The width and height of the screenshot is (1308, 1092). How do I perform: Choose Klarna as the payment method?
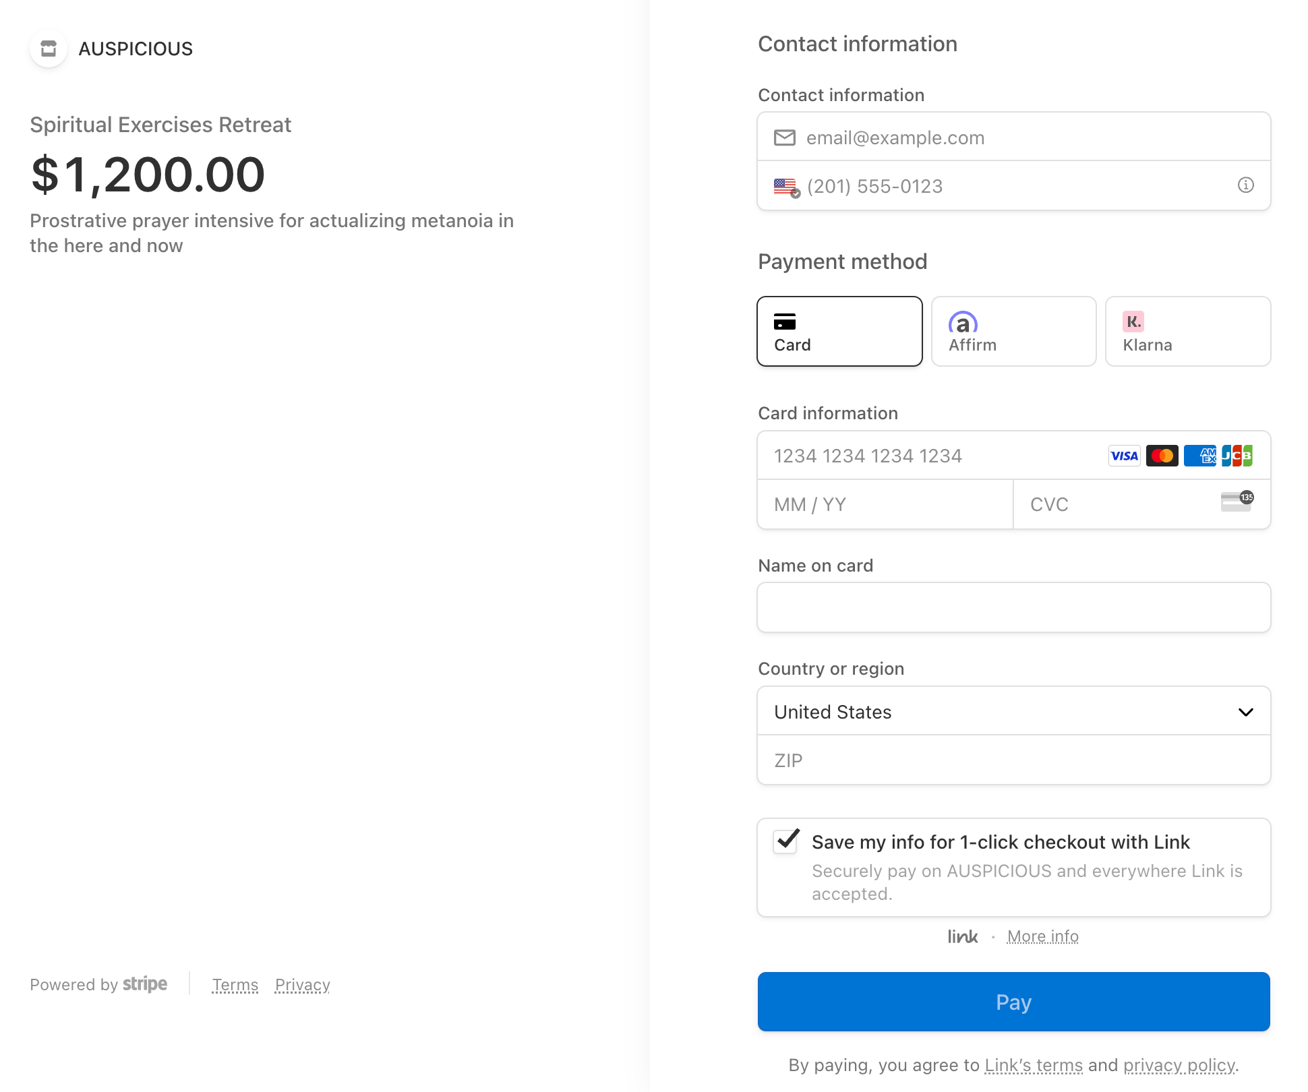click(1187, 332)
